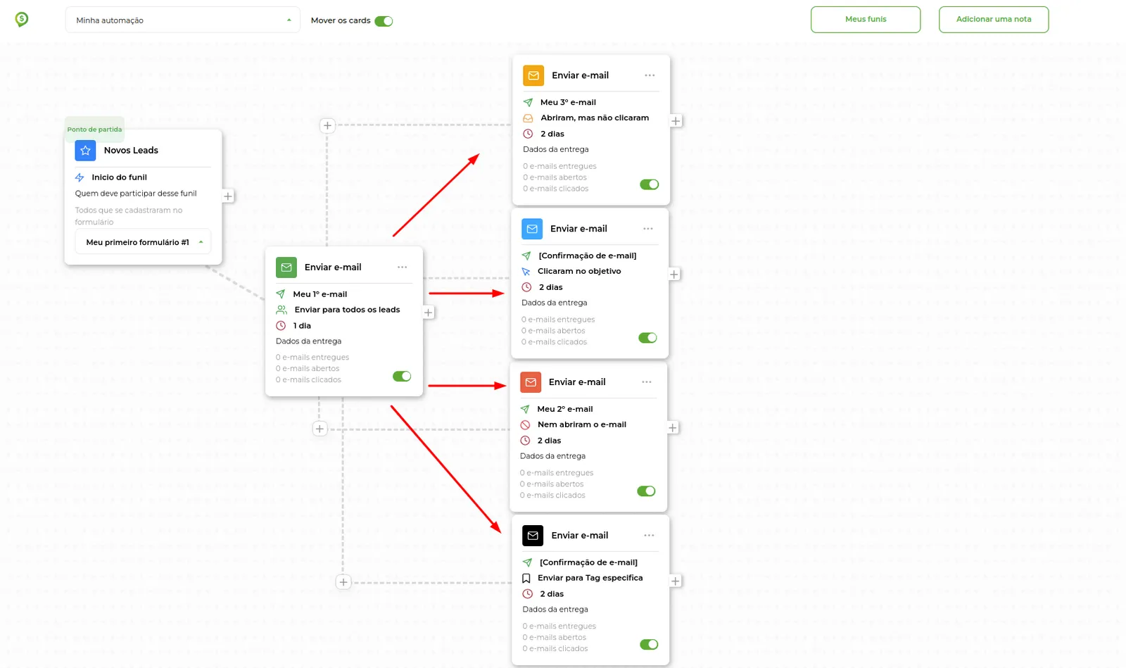Click the yellow envelope icon on Meu 3º e-mail card
The width and height of the screenshot is (1126, 668).
(533, 75)
